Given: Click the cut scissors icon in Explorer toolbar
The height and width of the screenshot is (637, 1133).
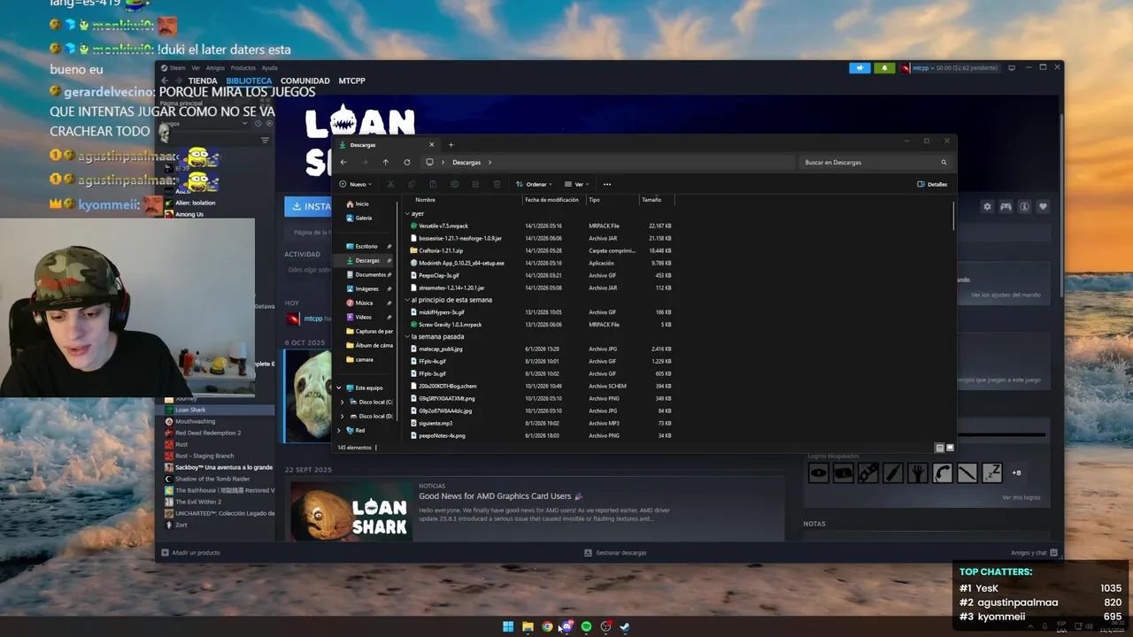Looking at the screenshot, I should 390,184.
